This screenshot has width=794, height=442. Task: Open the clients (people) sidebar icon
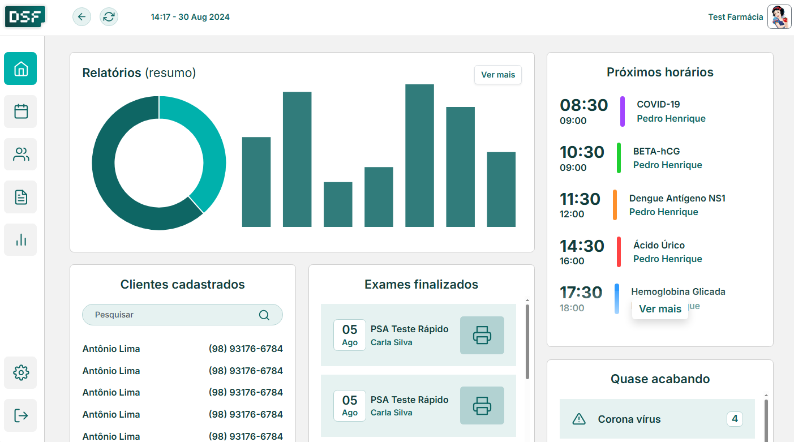click(20, 155)
